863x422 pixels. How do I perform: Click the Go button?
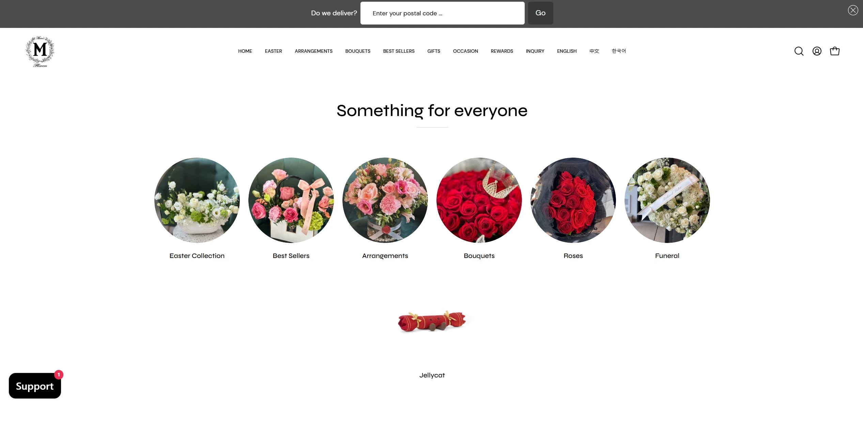[x=540, y=13]
